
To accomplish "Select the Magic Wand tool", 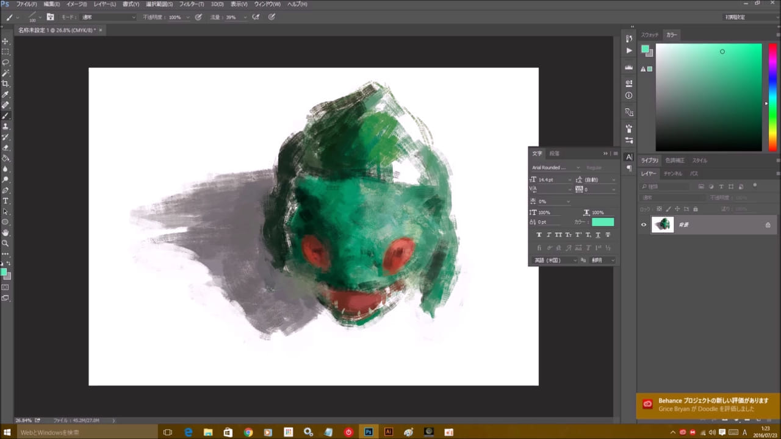I will pyautogui.click(x=5, y=73).
